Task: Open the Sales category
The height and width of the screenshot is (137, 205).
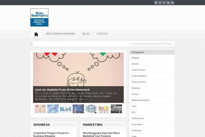Action: pyautogui.click(x=134, y=106)
